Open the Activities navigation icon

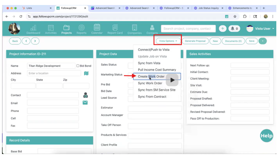click(51, 29)
